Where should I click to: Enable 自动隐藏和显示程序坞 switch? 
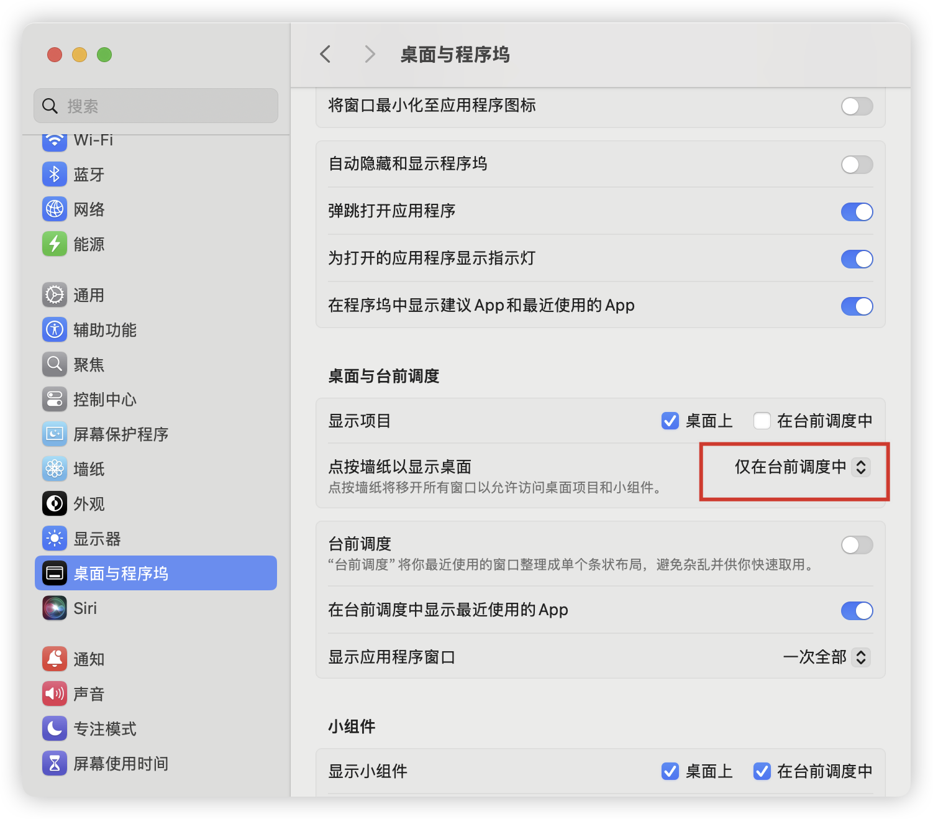click(857, 165)
